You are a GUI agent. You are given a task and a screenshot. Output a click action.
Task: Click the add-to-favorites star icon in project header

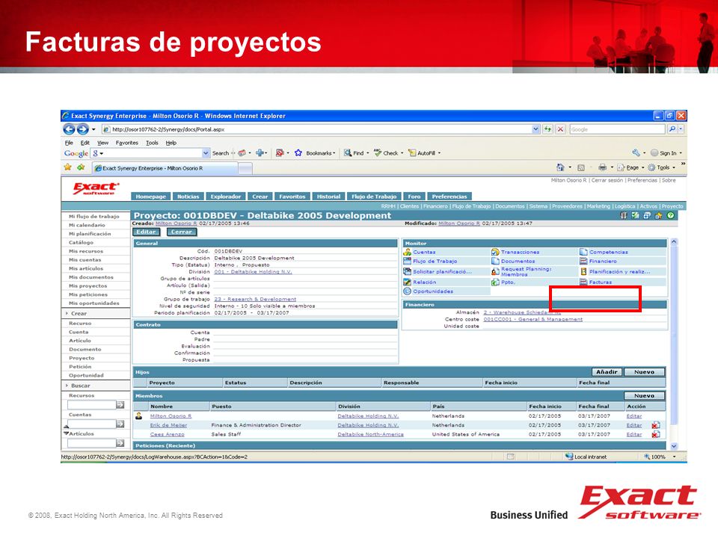(x=658, y=215)
